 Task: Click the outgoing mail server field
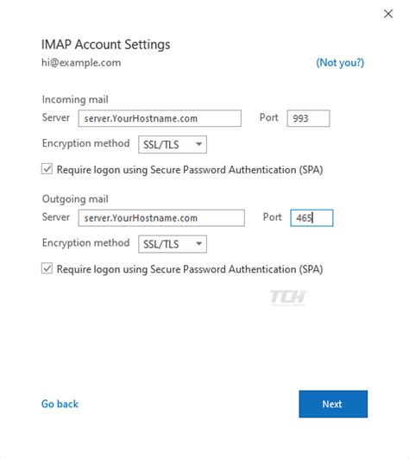(x=161, y=217)
